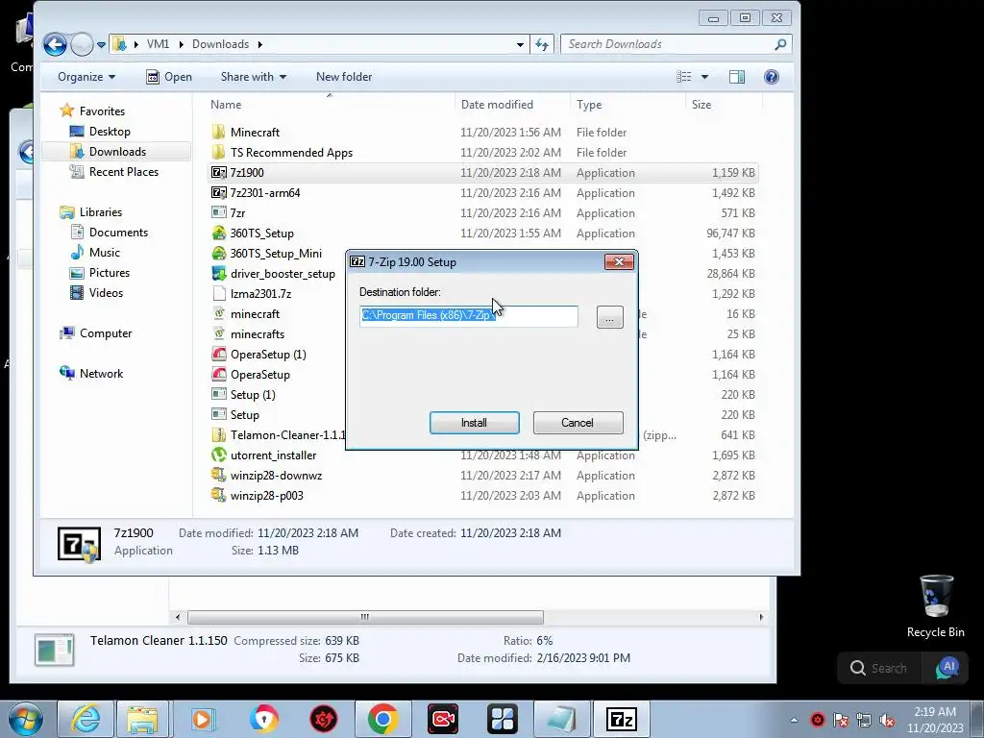Open Explorer Help icon
Screen dimensions: 984x738
point(772,77)
